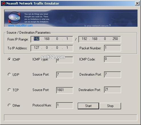Click the 'Source / Destination Parameters' group title

point(28,33)
